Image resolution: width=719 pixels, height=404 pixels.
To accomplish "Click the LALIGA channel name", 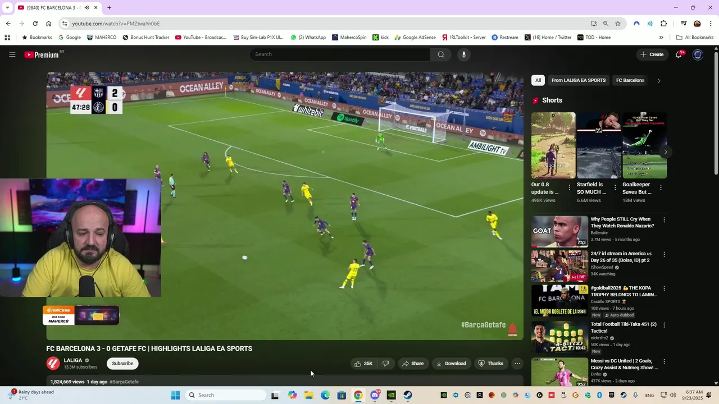I will pos(73,360).
